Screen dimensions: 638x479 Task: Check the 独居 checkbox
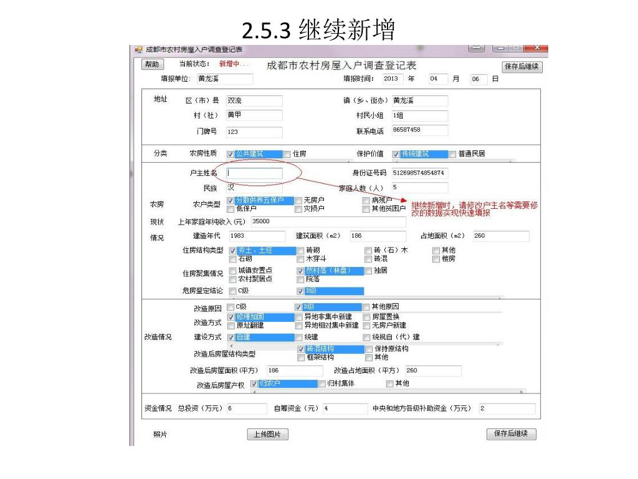[x=368, y=271]
